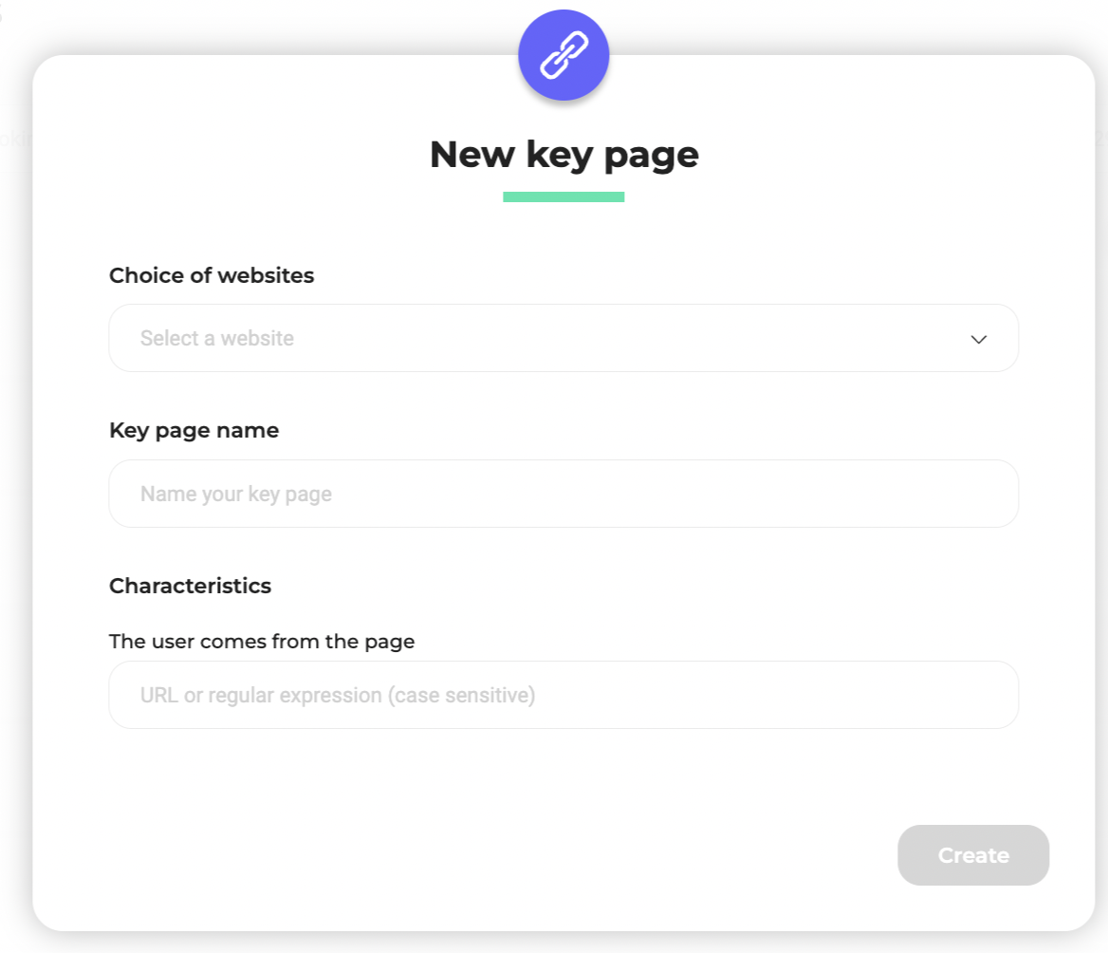Screen dimensions: 1108x953
Task: Click the Choice of websites label
Action: (x=212, y=275)
